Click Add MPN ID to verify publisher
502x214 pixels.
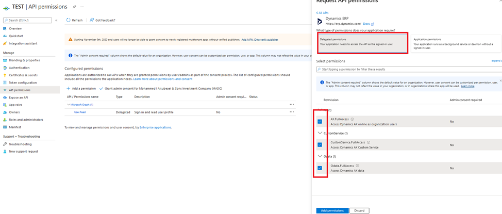260,40
